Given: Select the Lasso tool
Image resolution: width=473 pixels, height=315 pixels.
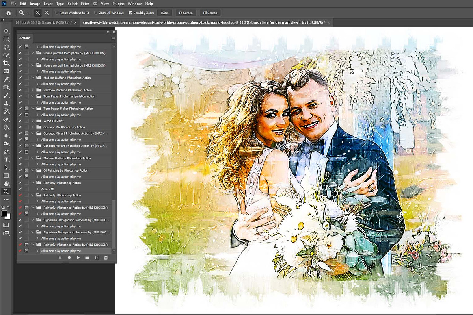Looking at the screenshot, I should (x=6, y=47).
